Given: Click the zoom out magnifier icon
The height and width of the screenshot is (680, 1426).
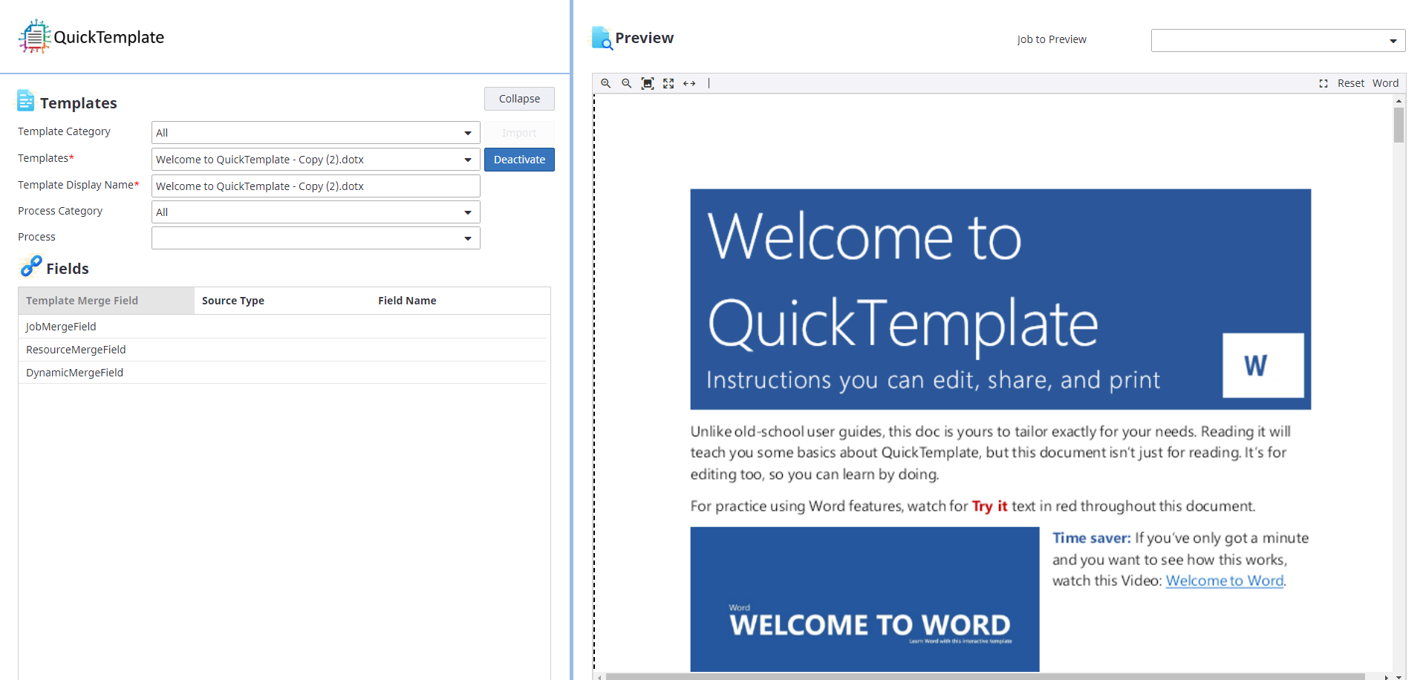Looking at the screenshot, I should [627, 83].
